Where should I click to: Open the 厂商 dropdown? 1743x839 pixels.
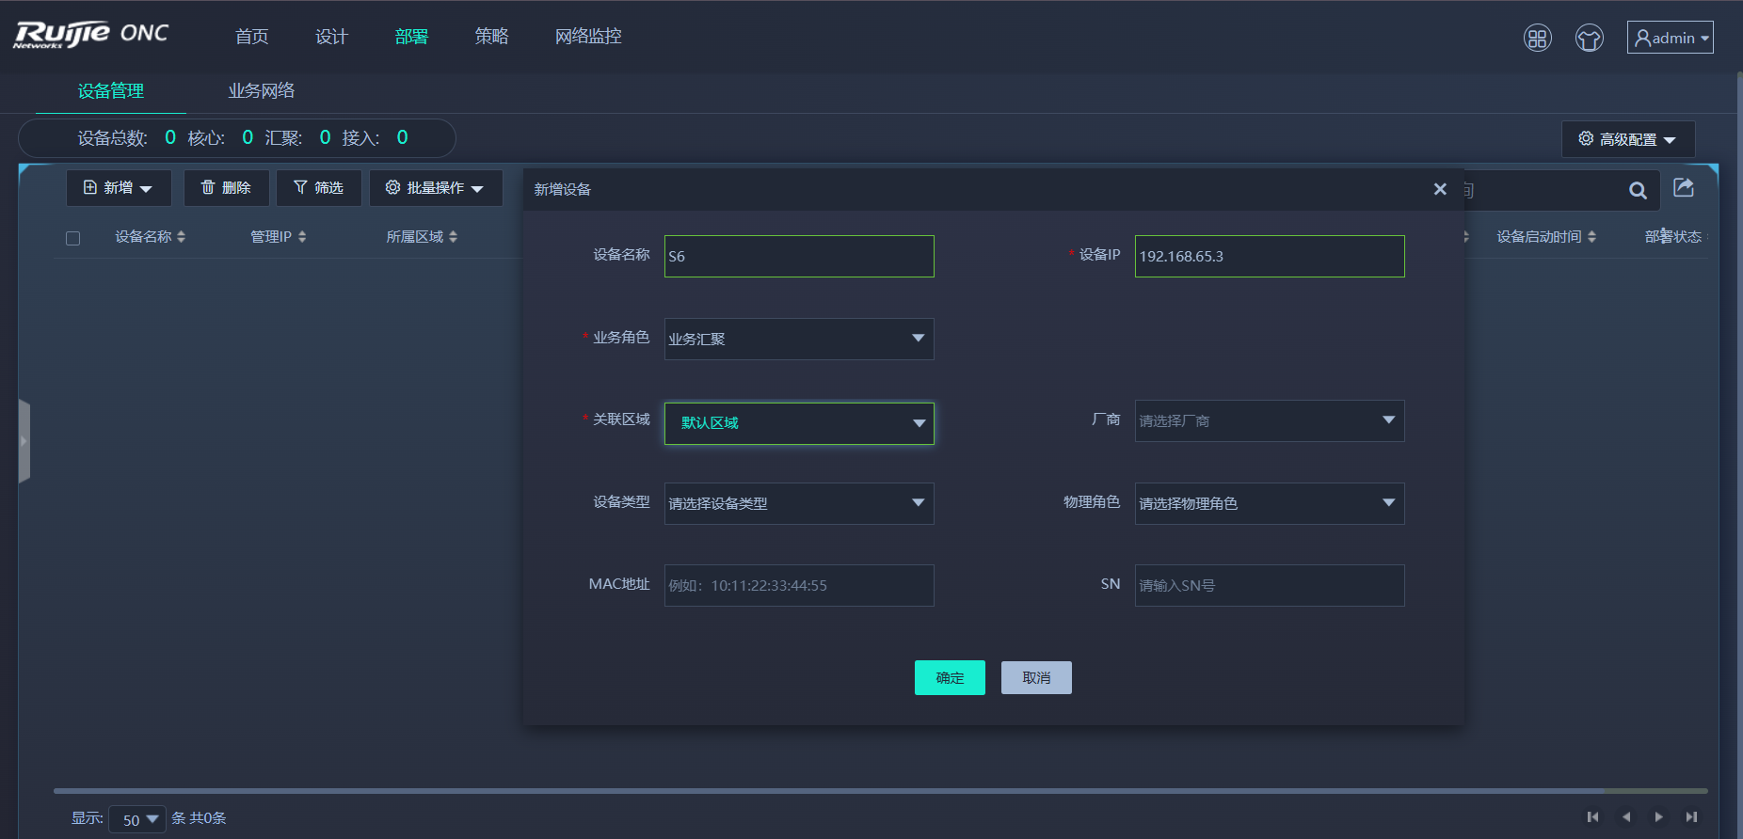(x=1270, y=420)
